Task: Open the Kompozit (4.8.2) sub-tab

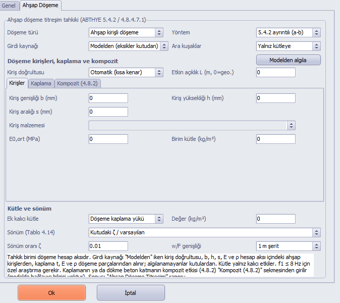Action: pos(77,83)
